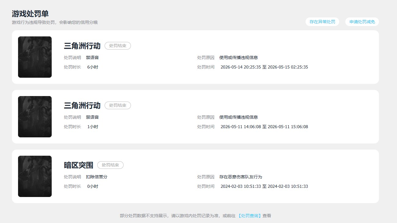
Task: Click the time range starting 2026-05-14 20:25:35
Action: point(264,67)
